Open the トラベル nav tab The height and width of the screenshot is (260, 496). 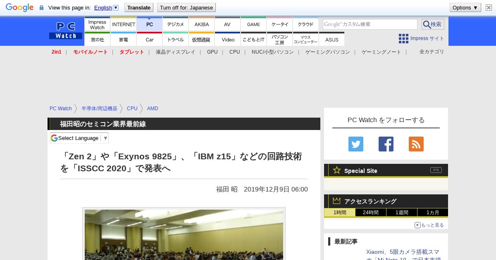tap(176, 39)
